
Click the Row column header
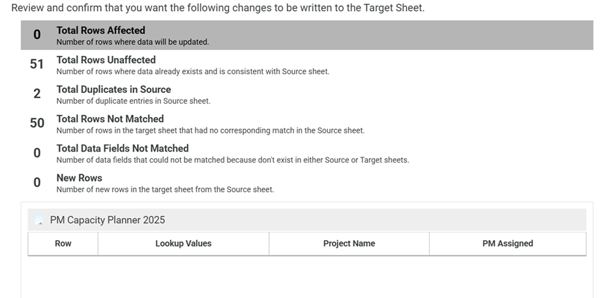pos(63,243)
